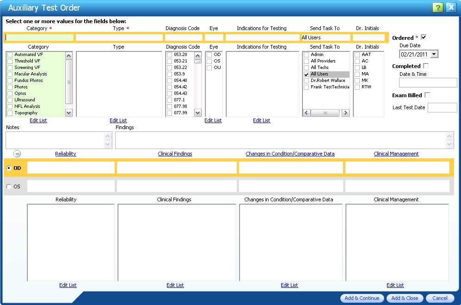Click the Send Task To field showing All Users
This screenshot has height=305, width=461.
[x=326, y=37]
